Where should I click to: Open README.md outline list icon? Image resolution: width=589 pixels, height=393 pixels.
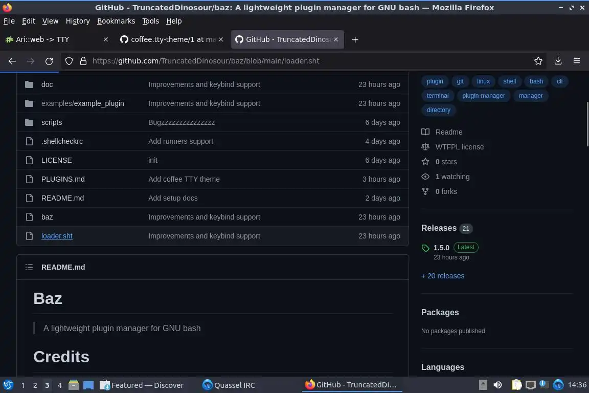coord(29,267)
